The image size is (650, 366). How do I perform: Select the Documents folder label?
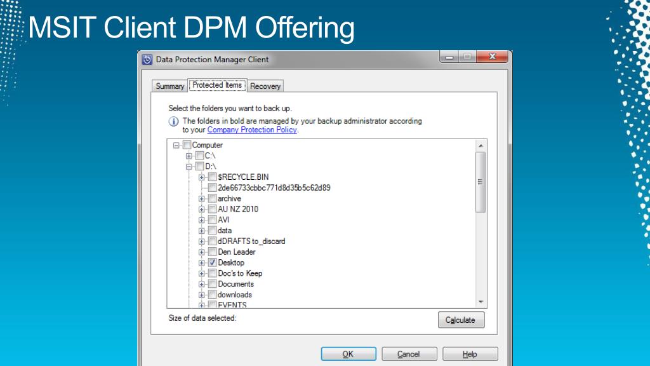[x=236, y=284]
